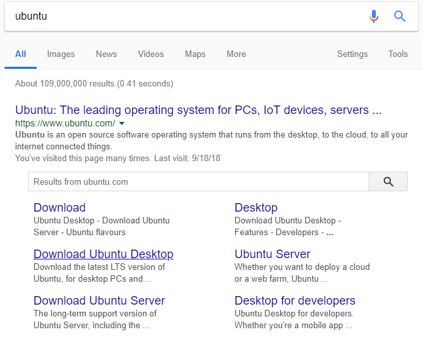423x340 pixels.
Task: Open the main Ubuntu result title link
Action: click(x=198, y=110)
